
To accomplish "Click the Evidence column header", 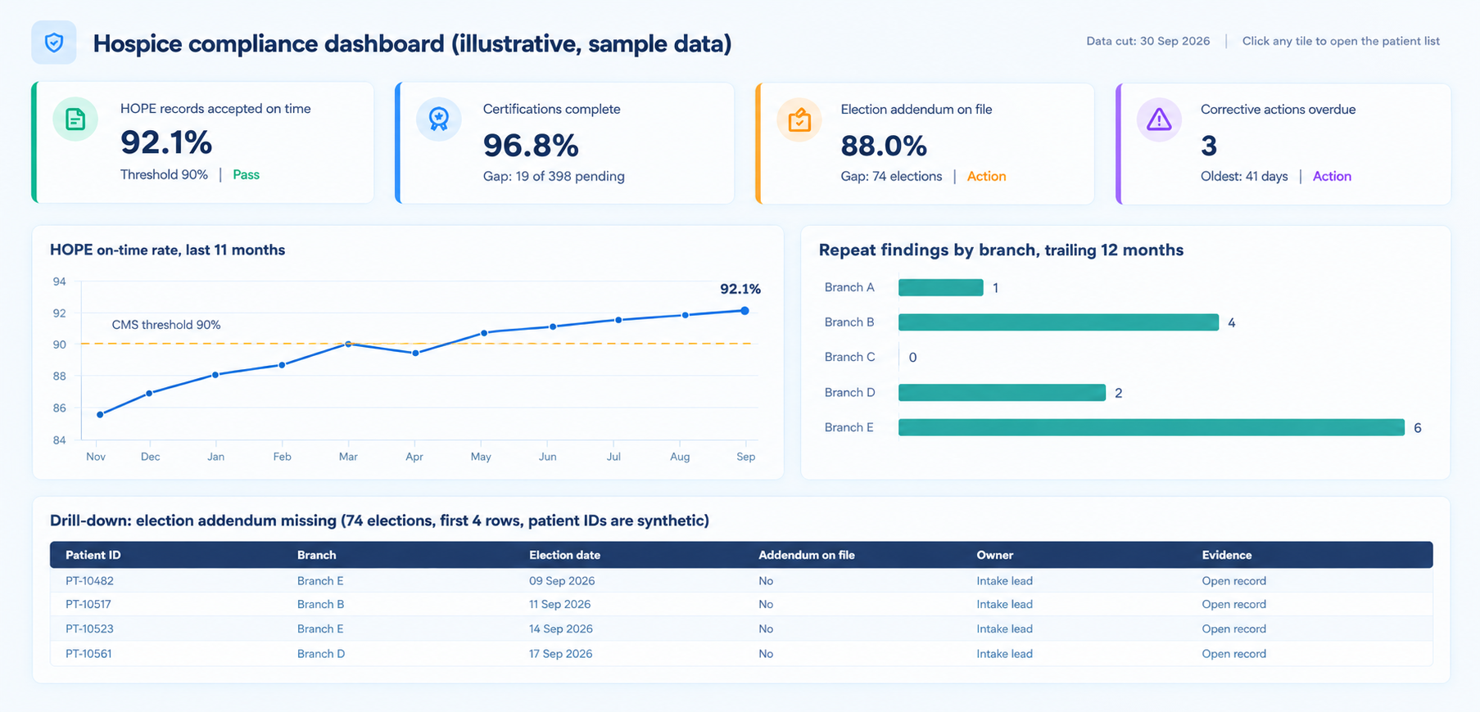I will (x=1227, y=555).
